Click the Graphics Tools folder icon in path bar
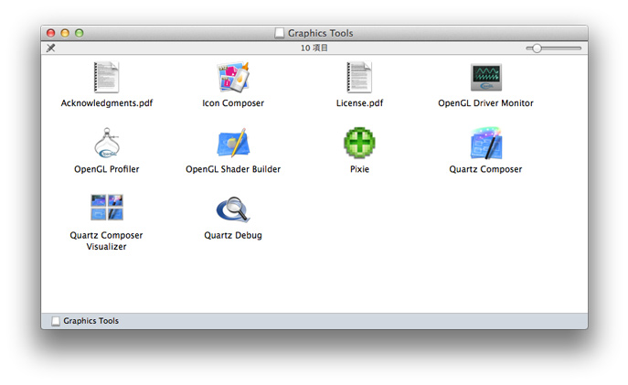Viewport: 628px width, 385px height. coord(56,321)
